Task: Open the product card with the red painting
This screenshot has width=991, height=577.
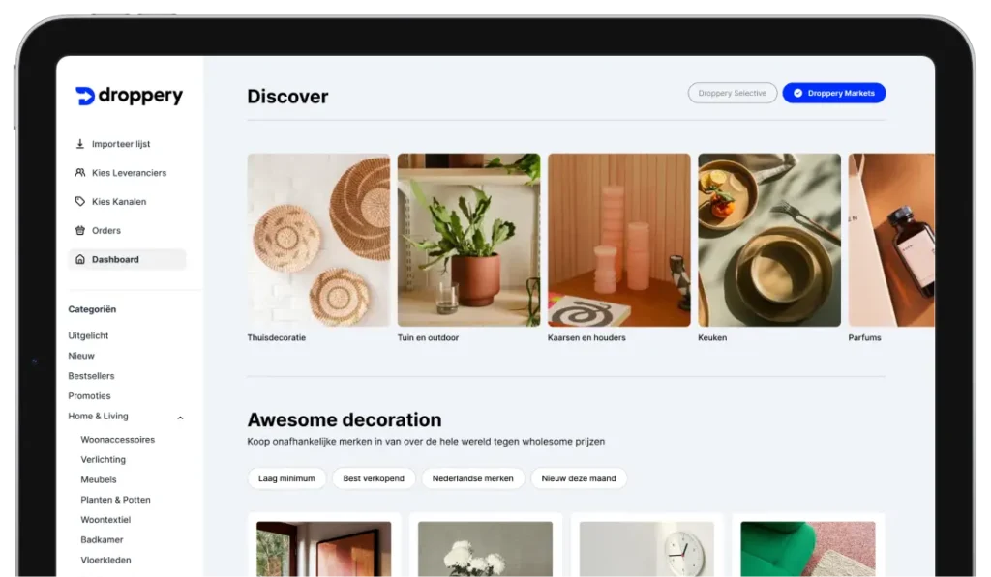Action: coord(323,547)
